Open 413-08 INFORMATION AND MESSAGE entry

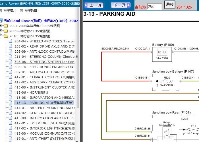click(44, 98)
